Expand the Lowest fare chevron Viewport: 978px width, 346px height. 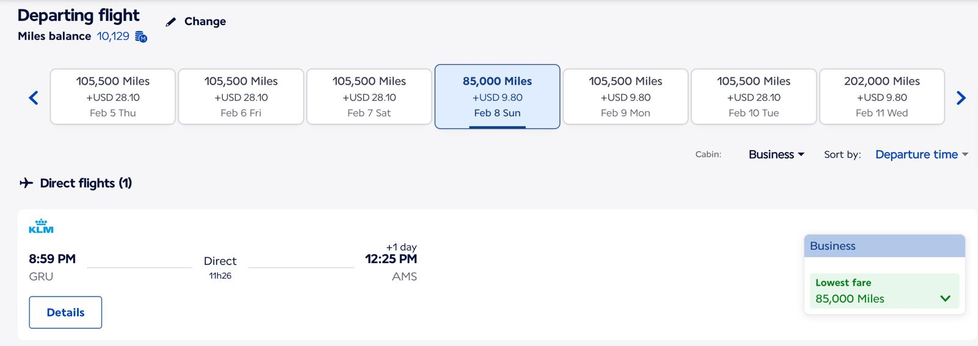(946, 298)
